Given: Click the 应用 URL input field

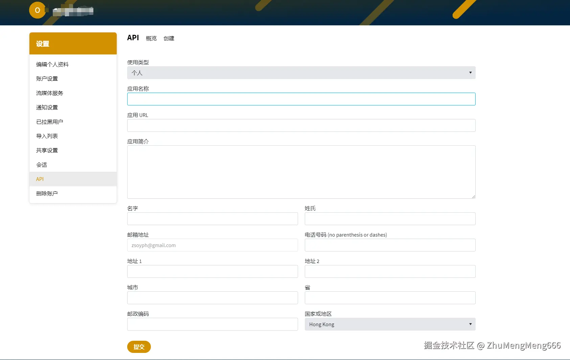Looking at the screenshot, I should pos(301,125).
